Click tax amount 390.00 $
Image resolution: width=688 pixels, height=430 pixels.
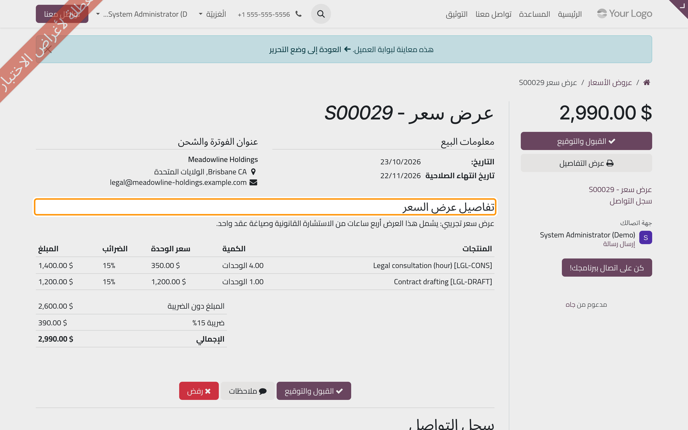tap(53, 323)
